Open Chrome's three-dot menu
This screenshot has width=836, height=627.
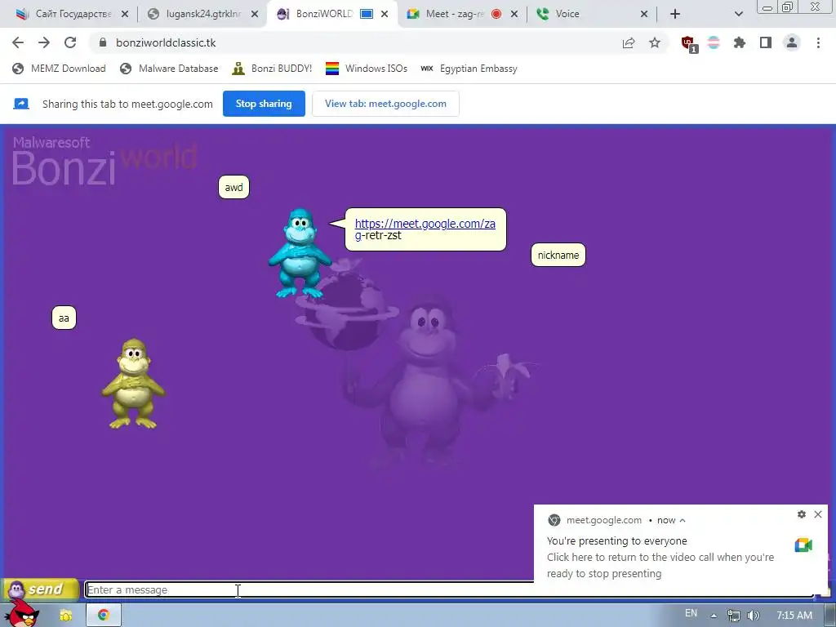[818, 42]
